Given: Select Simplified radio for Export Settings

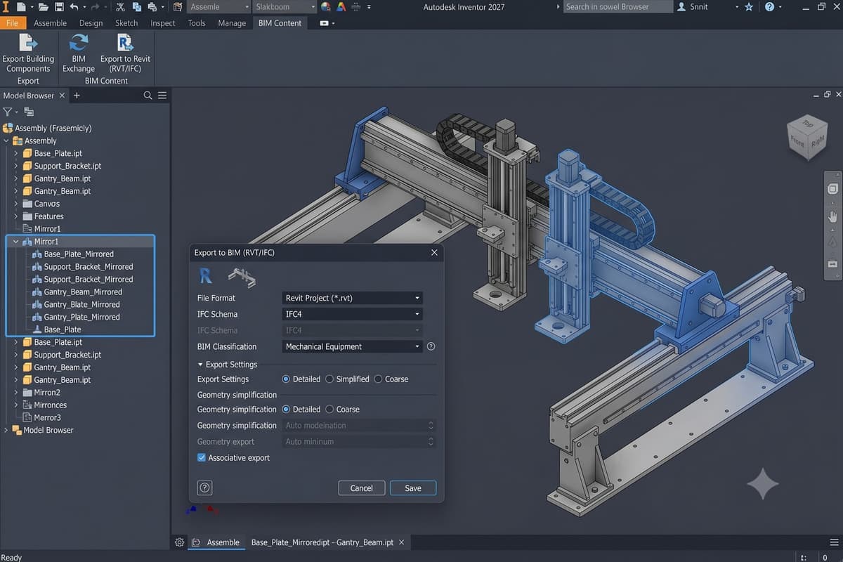Looking at the screenshot, I should (x=329, y=379).
